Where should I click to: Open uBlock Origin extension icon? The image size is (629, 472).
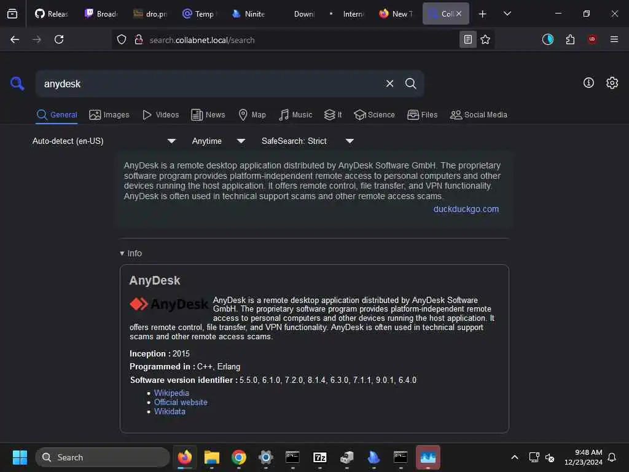(x=592, y=39)
